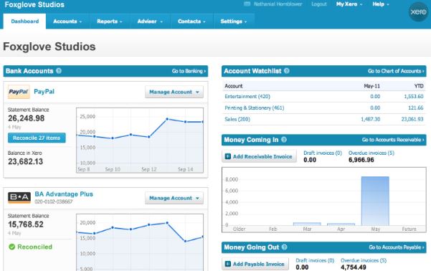Click the Bank Accounts help icon

pos(59,71)
